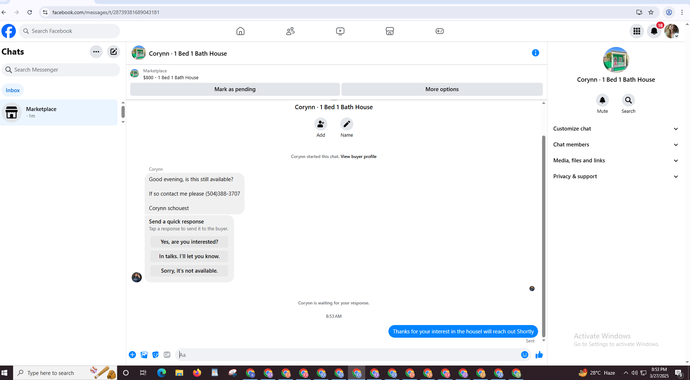Viewport: 690px width, 380px height.
Task: Click conversation information icon
Action: [x=536, y=53]
